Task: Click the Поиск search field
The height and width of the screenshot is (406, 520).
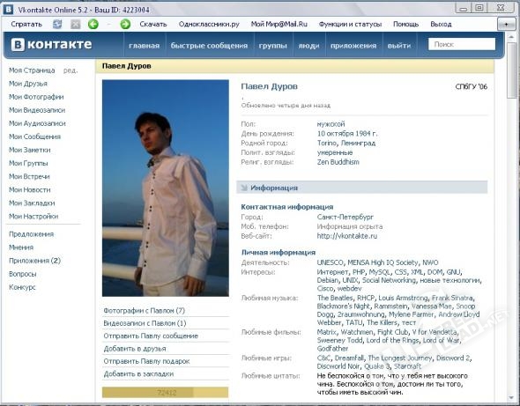Action: pyautogui.click(x=462, y=44)
